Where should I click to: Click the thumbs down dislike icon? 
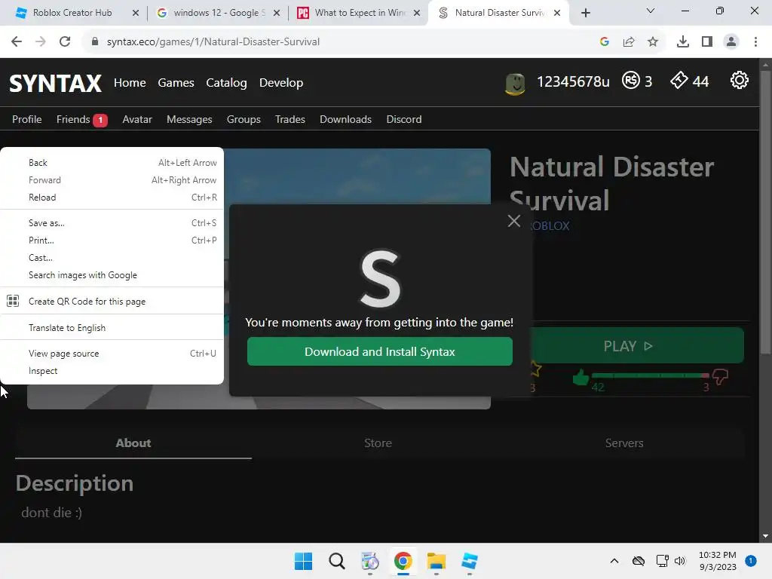tap(720, 377)
